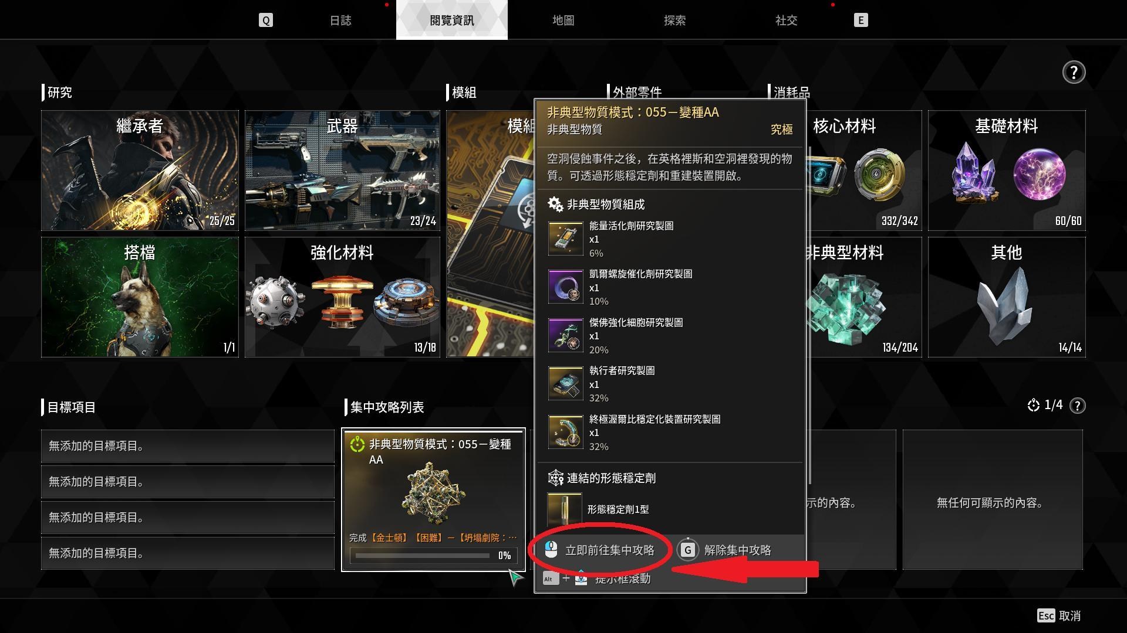Click Esc 取消 button at bottom right
The width and height of the screenshot is (1127, 633).
[1059, 615]
